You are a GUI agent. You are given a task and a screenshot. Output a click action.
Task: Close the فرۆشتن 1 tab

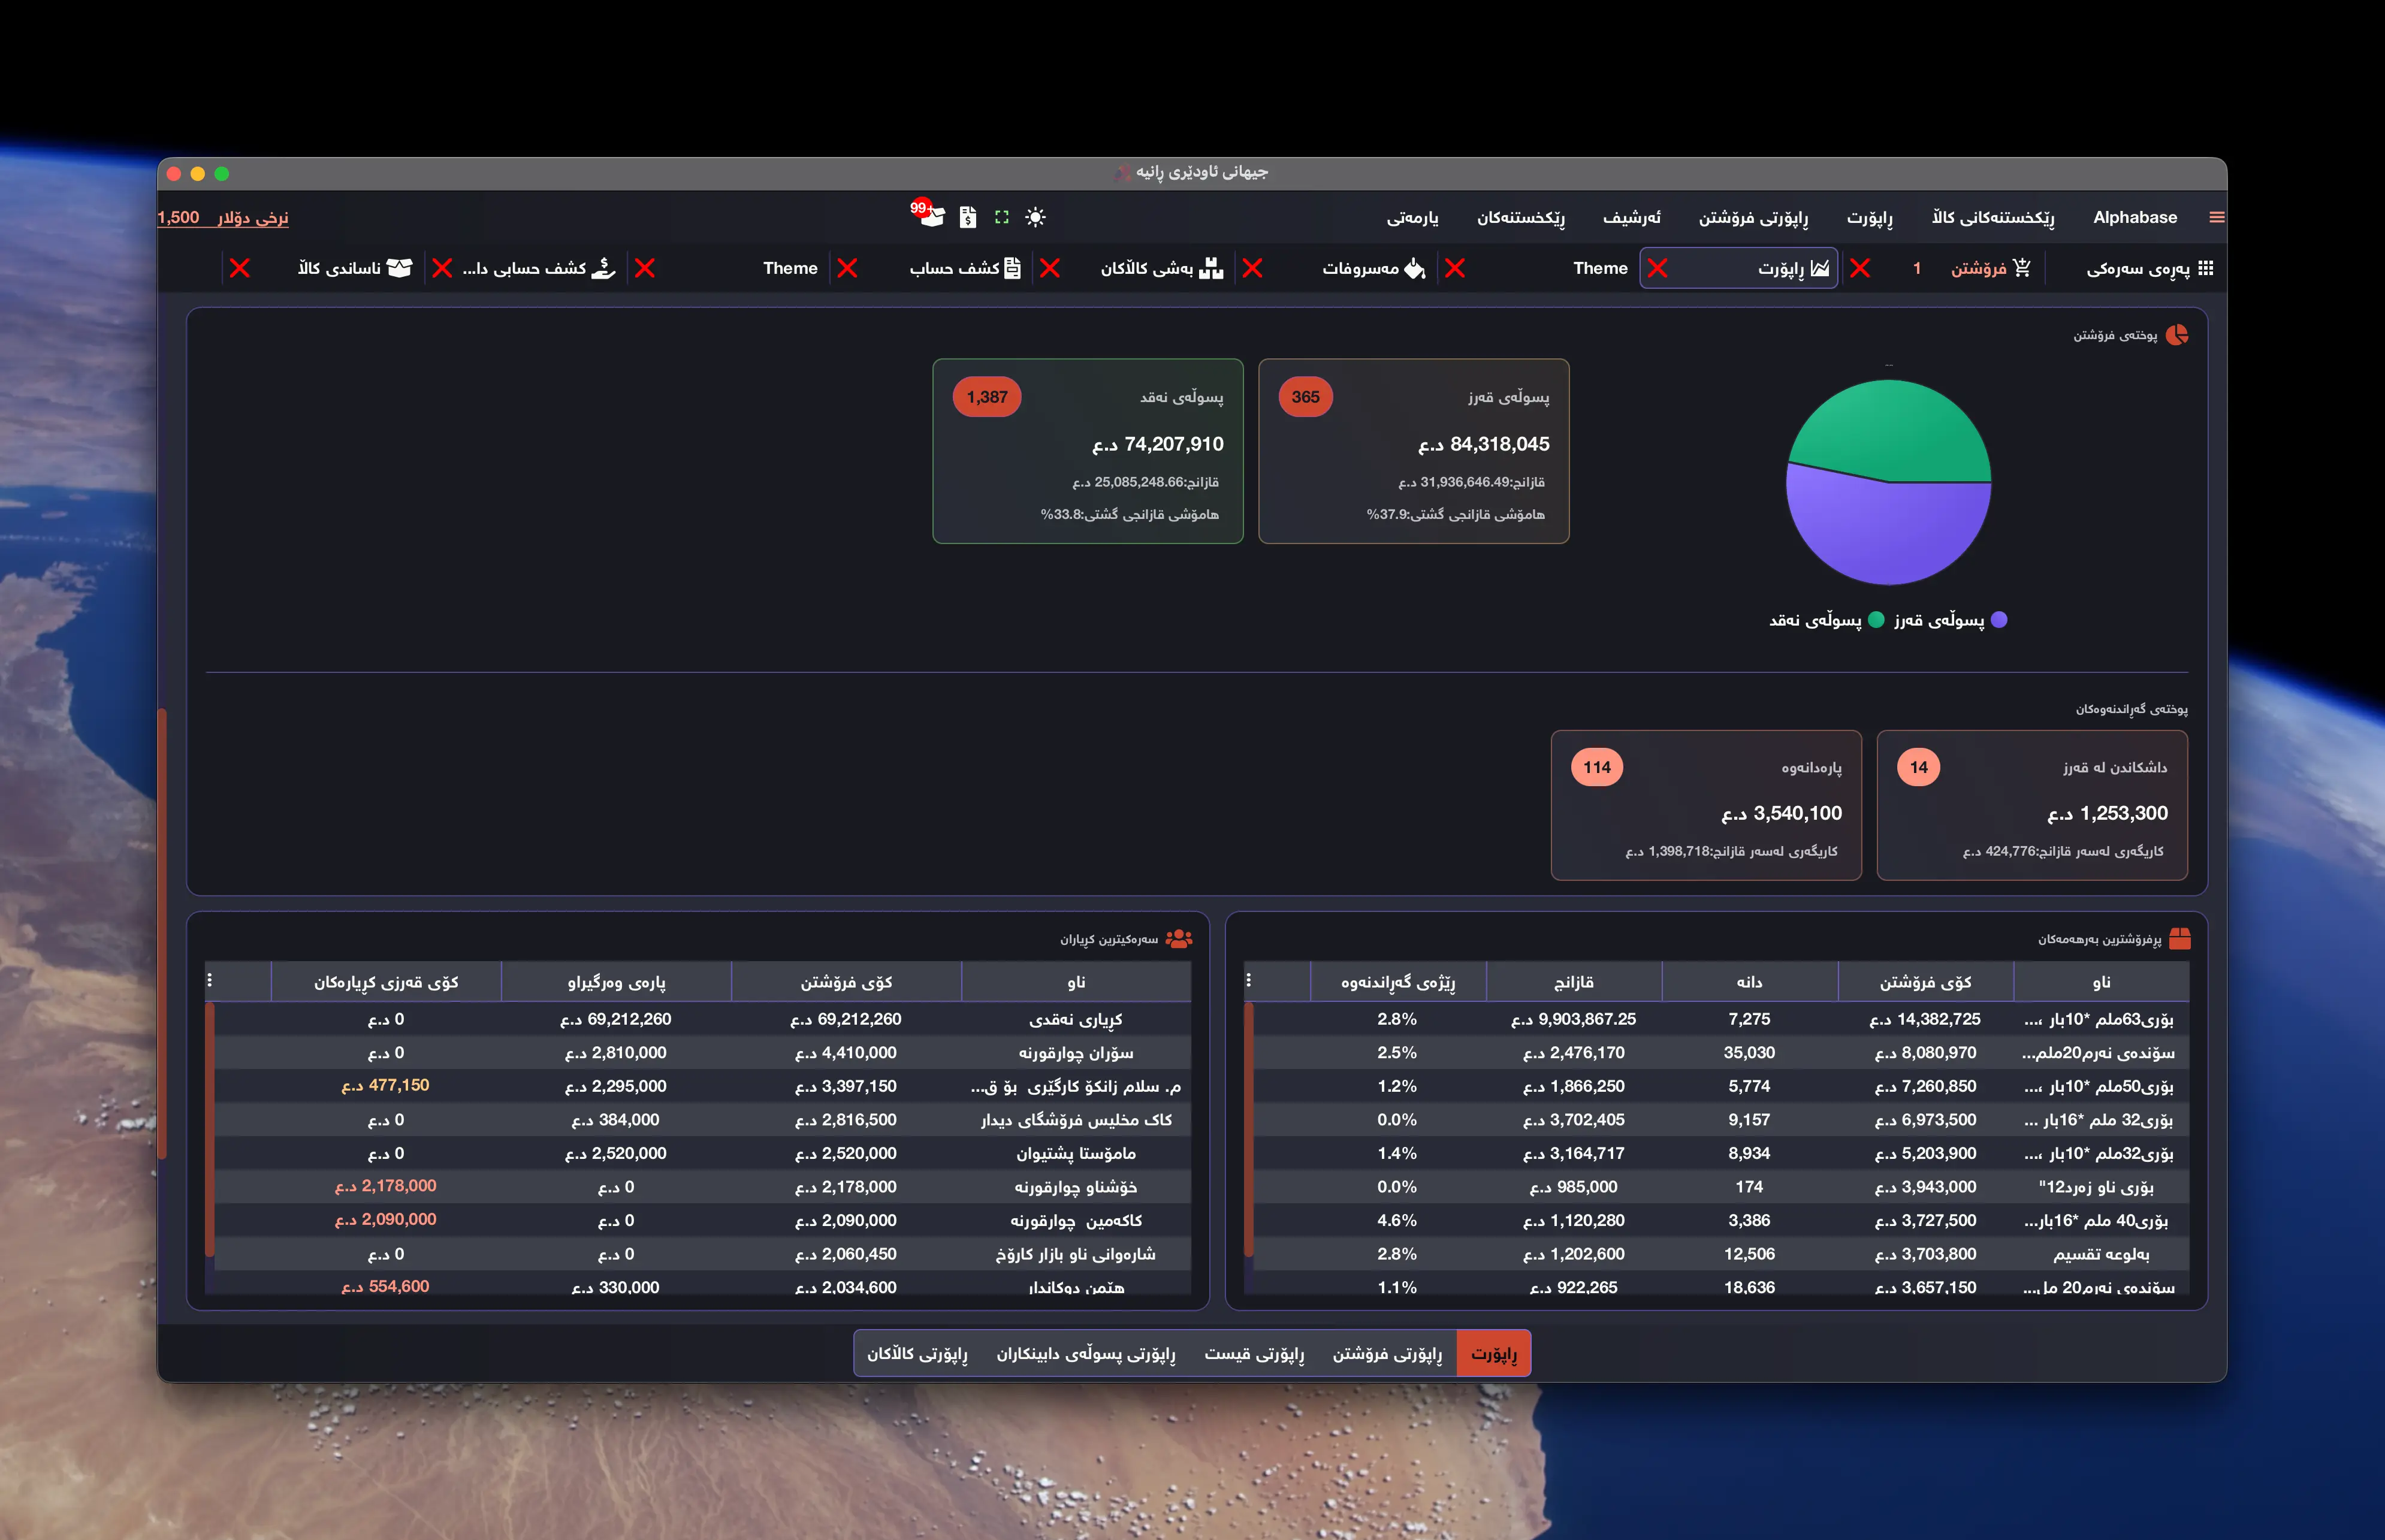pos(1860,268)
